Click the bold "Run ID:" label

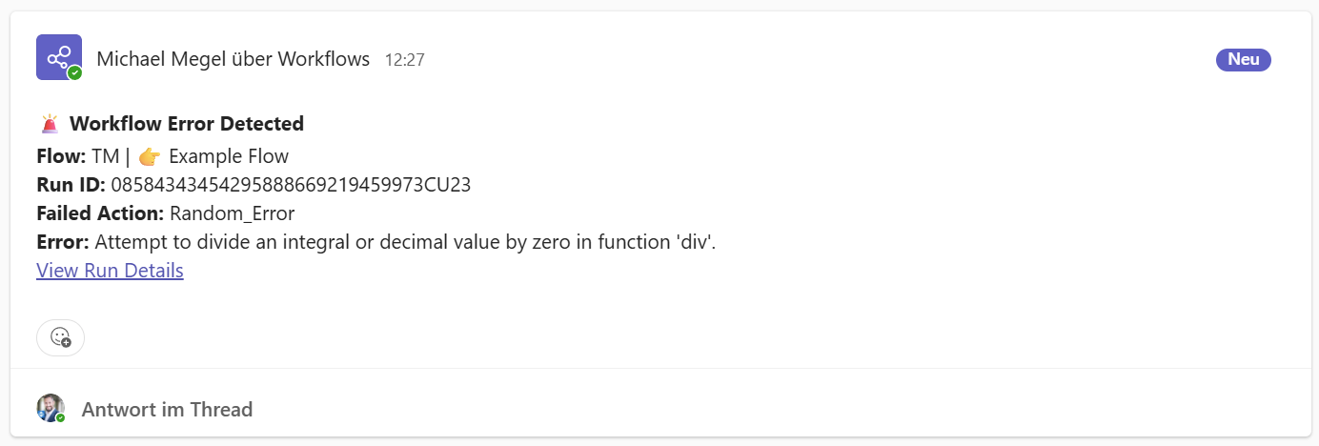71,185
